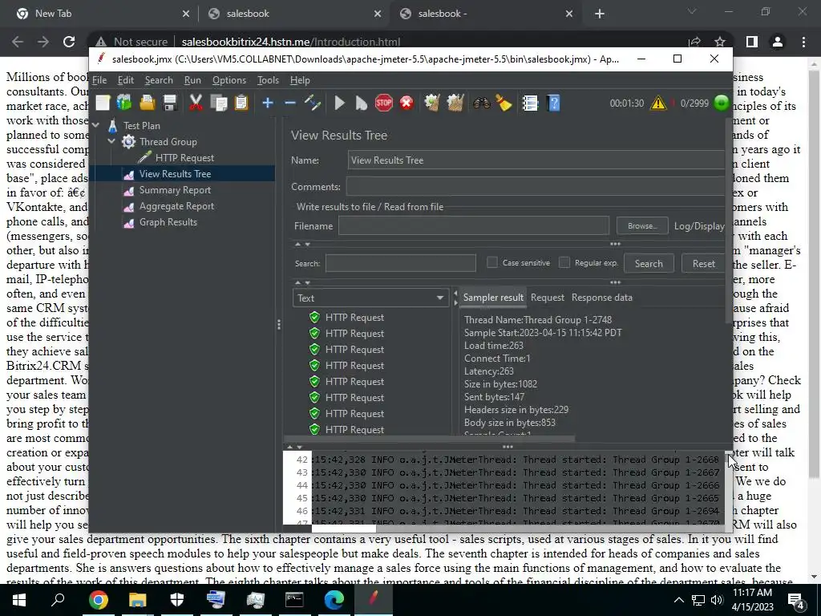The width and height of the screenshot is (821, 616).
Task: Click the Reset Search broom icon
Action: pyautogui.click(x=504, y=103)
